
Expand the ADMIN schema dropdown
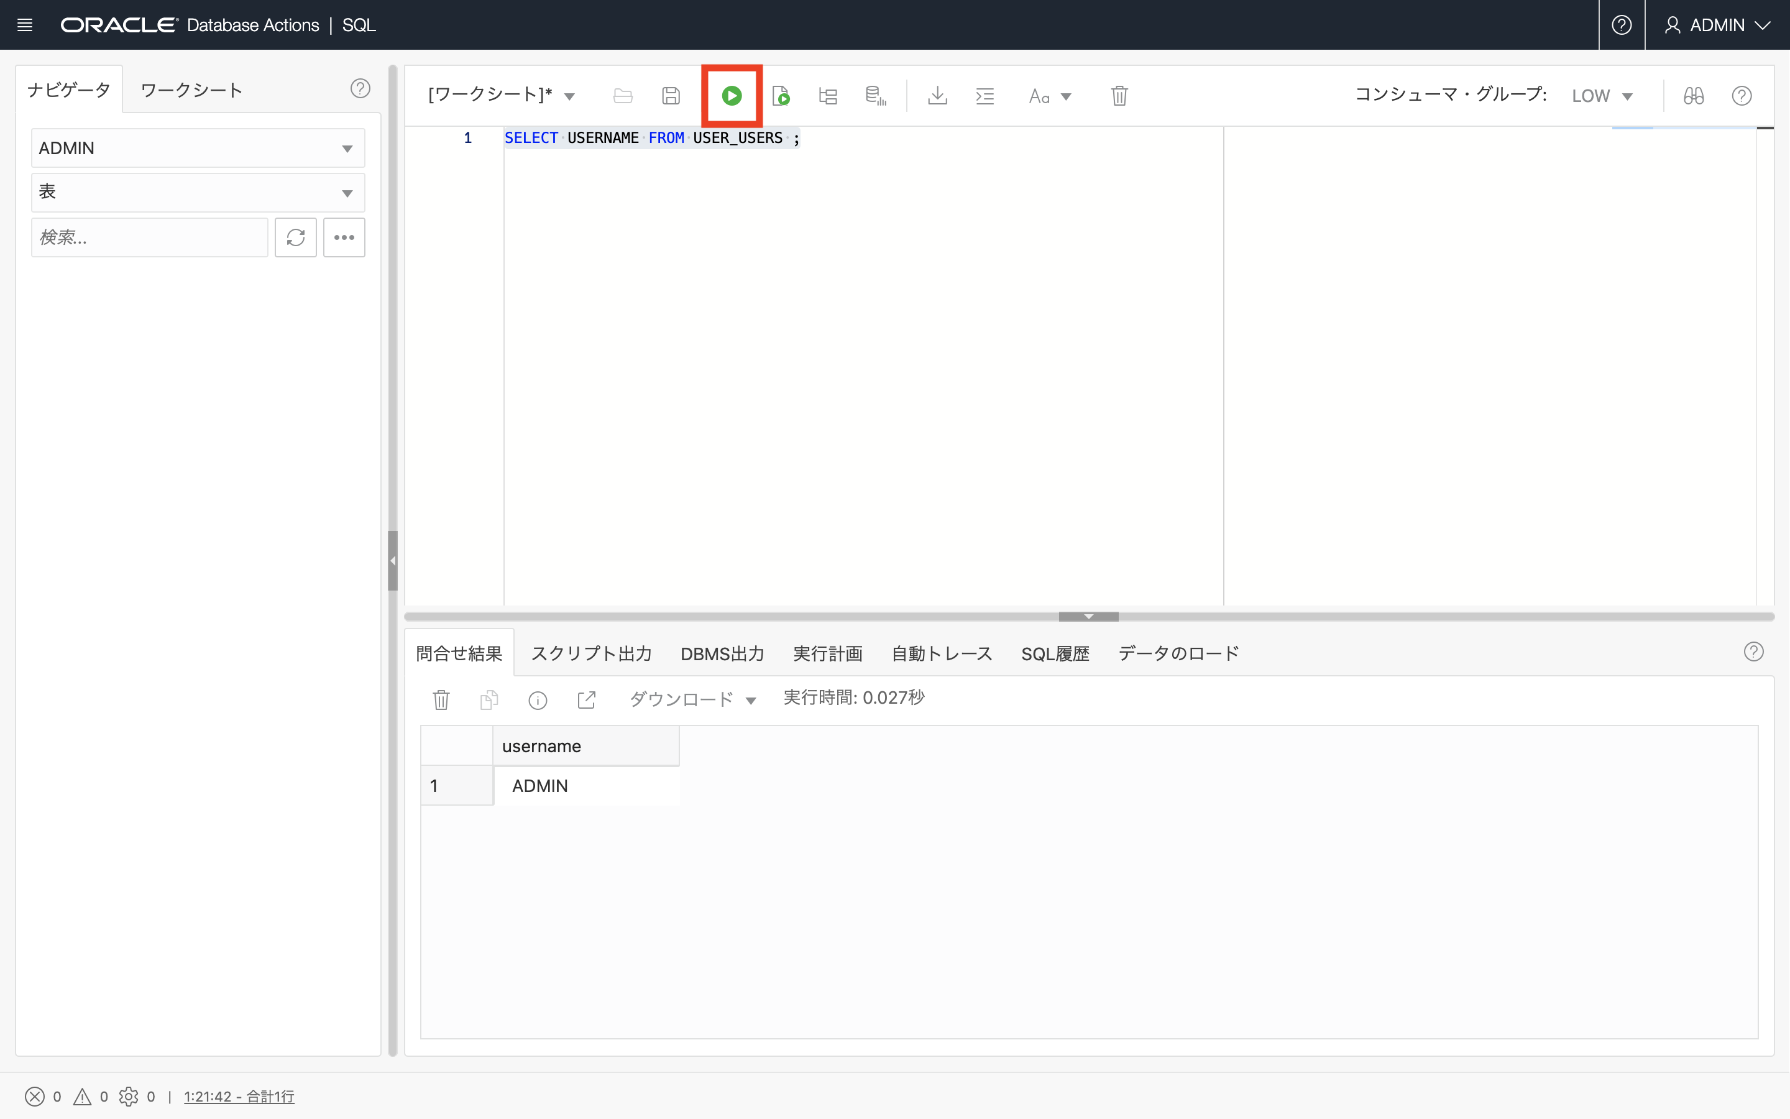(198, 148)
